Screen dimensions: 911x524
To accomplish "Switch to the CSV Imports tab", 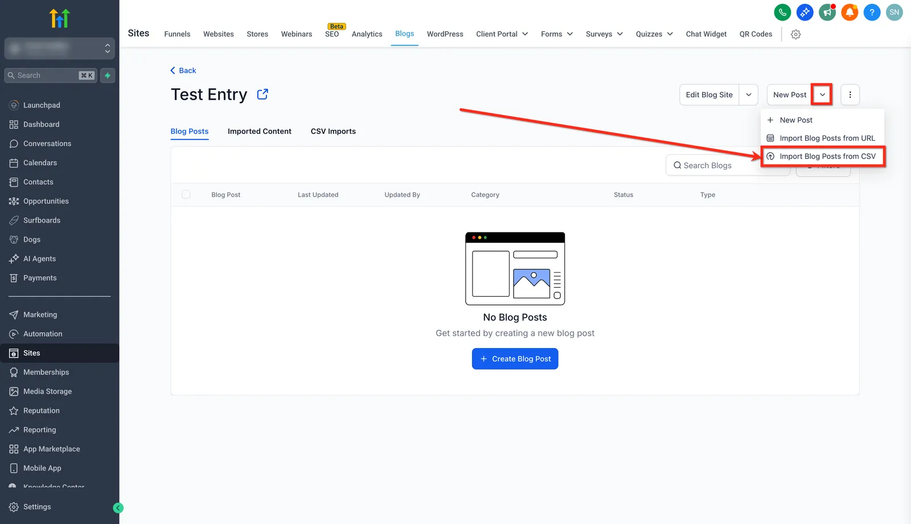I will click(333, 131).
